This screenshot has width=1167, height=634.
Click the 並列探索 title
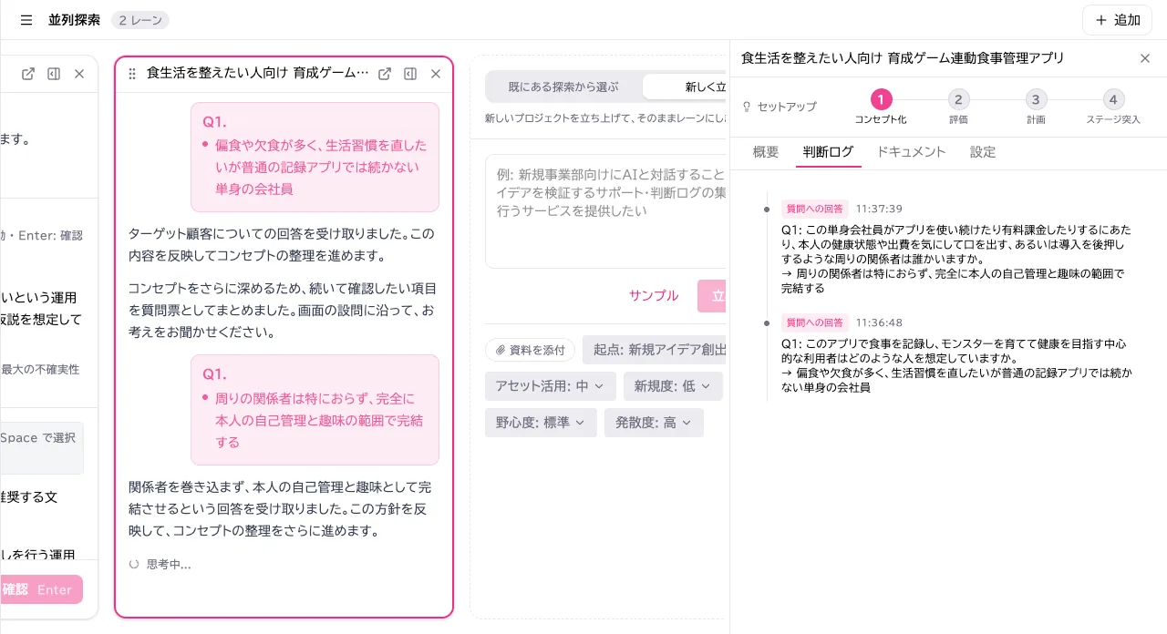74,20
